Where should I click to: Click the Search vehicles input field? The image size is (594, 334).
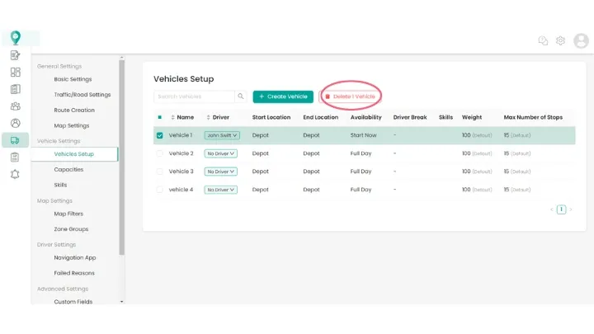click(x=195, y=96)
